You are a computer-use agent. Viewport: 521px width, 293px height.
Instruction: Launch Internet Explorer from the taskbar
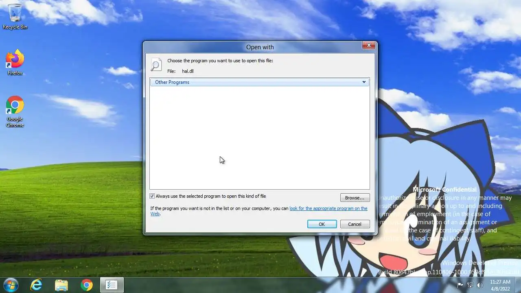[37, 285]
